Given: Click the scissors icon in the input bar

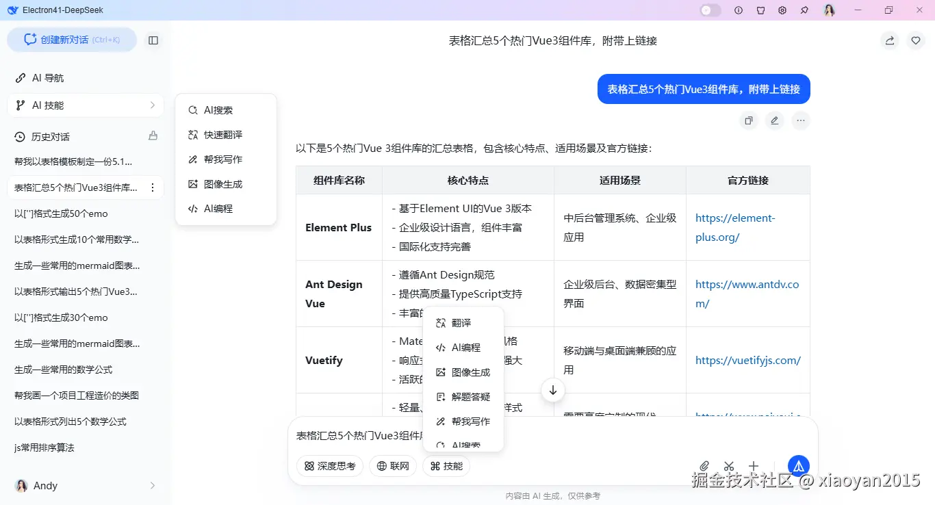Looking at the screenshot, I should pyautogui.click(x=728, y=465).
